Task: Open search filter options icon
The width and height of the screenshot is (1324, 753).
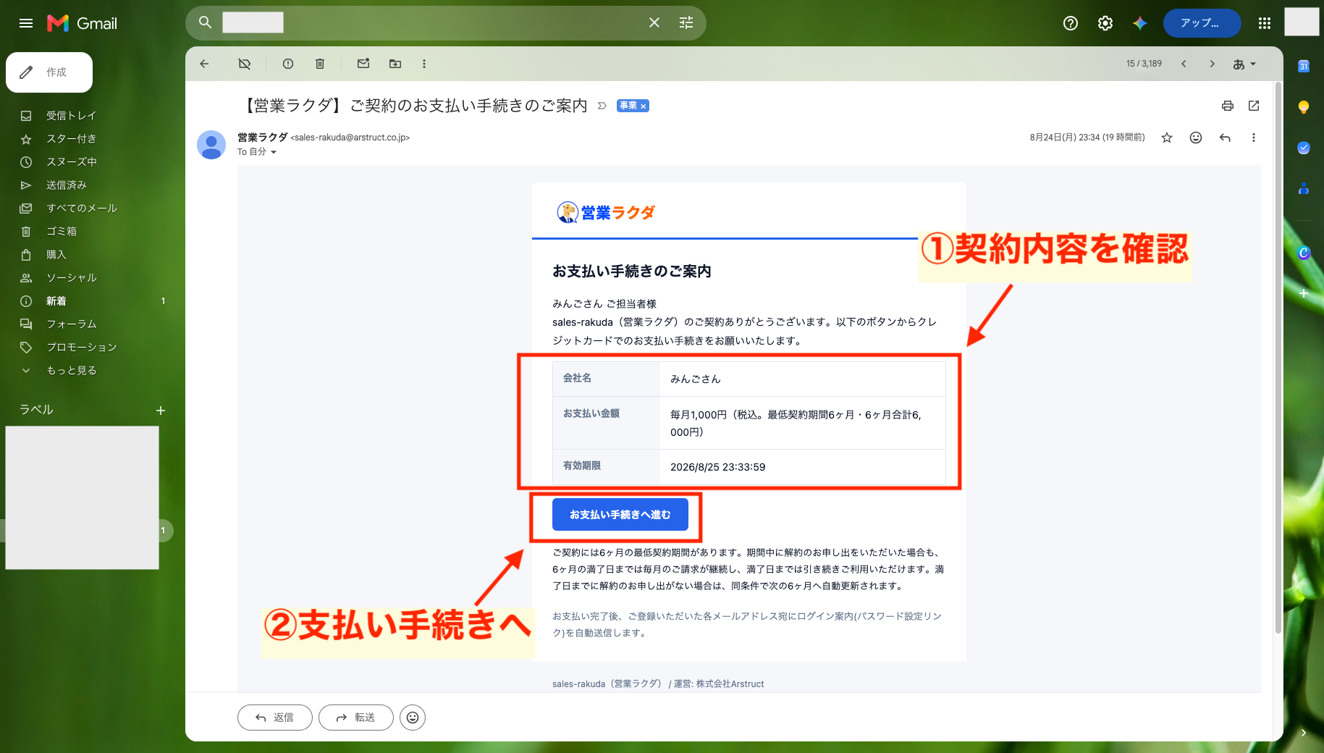Action: tap(686, 22)
